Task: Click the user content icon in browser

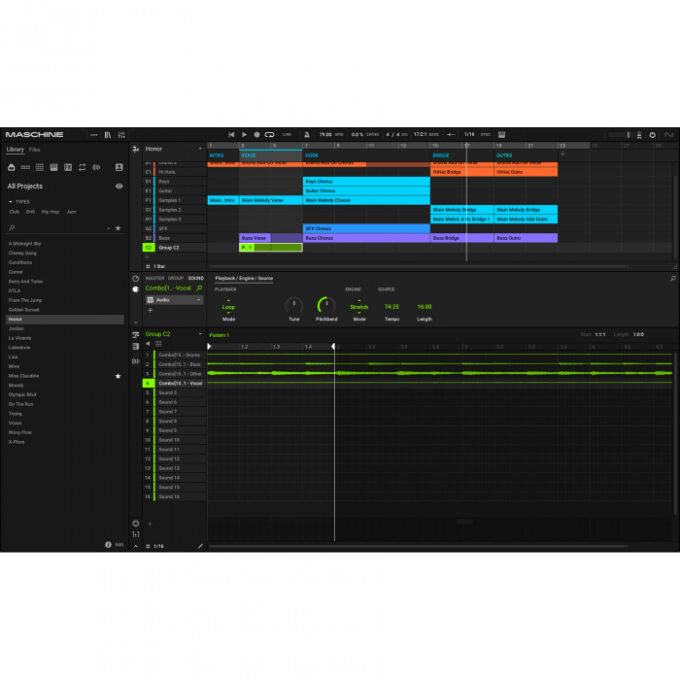Action: [x=119, y=167]
